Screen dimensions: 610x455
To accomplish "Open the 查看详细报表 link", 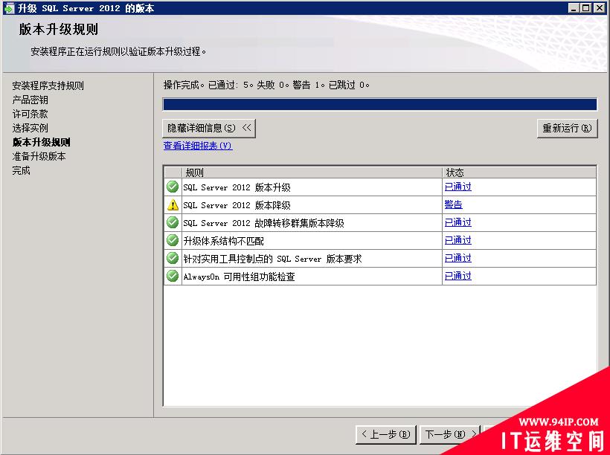I will 198,146.
